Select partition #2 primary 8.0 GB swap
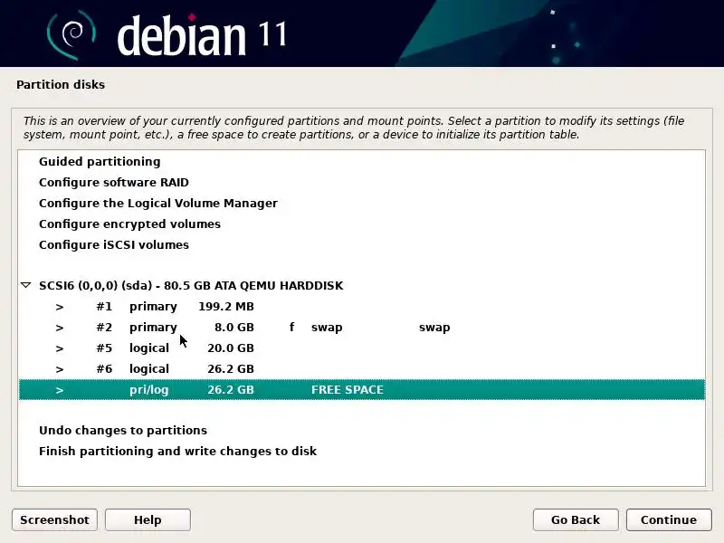This screenshot has width=724, height=543. click(361, 328)
